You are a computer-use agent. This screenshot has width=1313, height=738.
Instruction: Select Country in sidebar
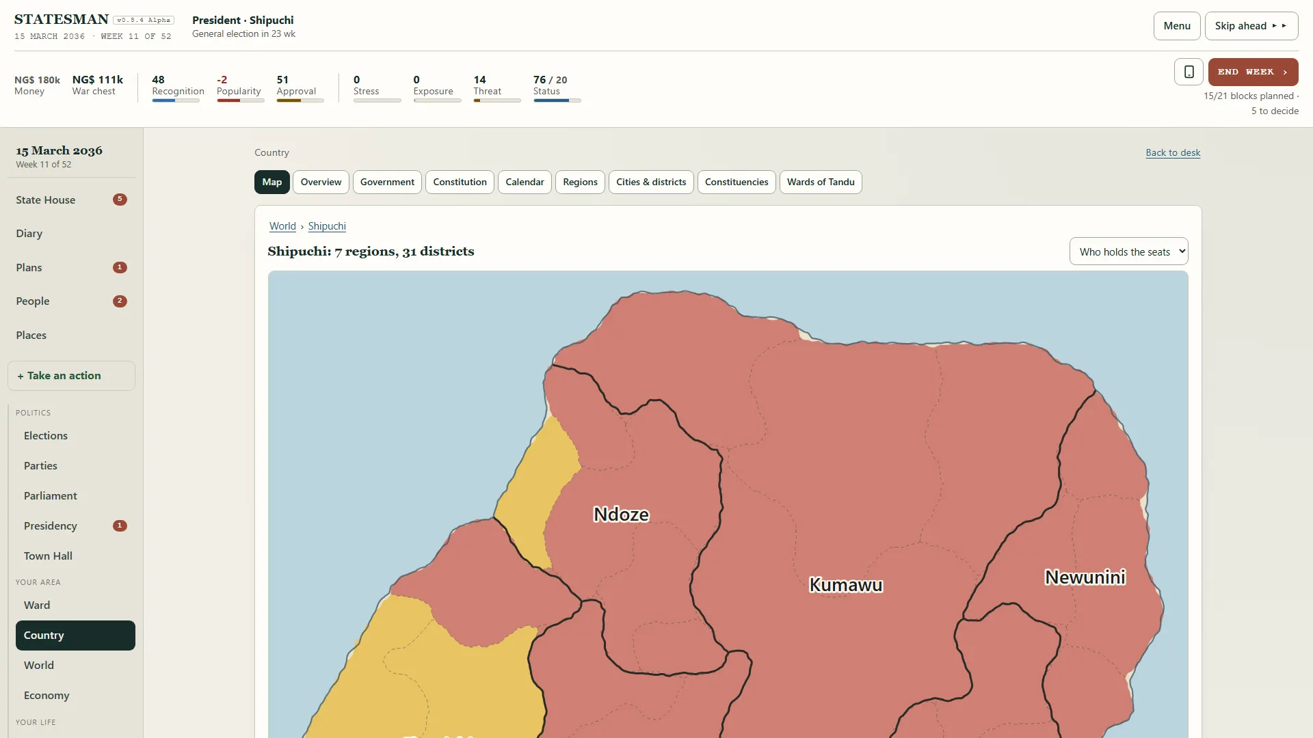coord(75,635)
